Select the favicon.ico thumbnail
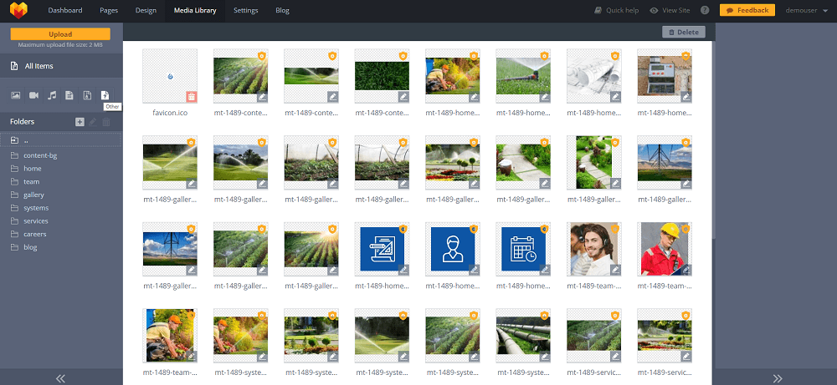Viewport: 837px width, 385px height. (170, 76)
